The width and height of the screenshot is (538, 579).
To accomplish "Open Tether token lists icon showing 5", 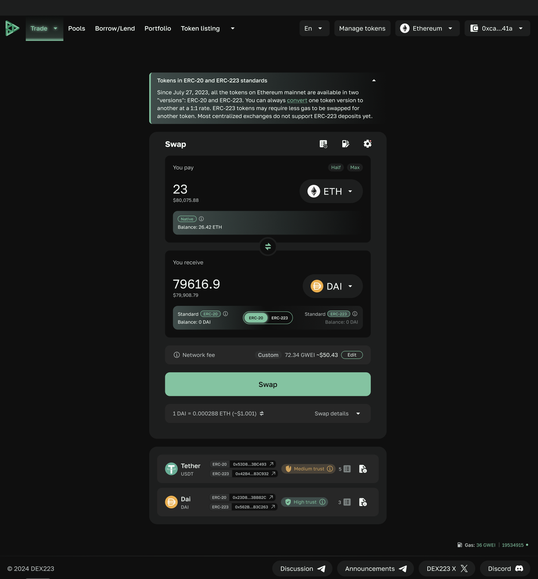I will 347,469.
